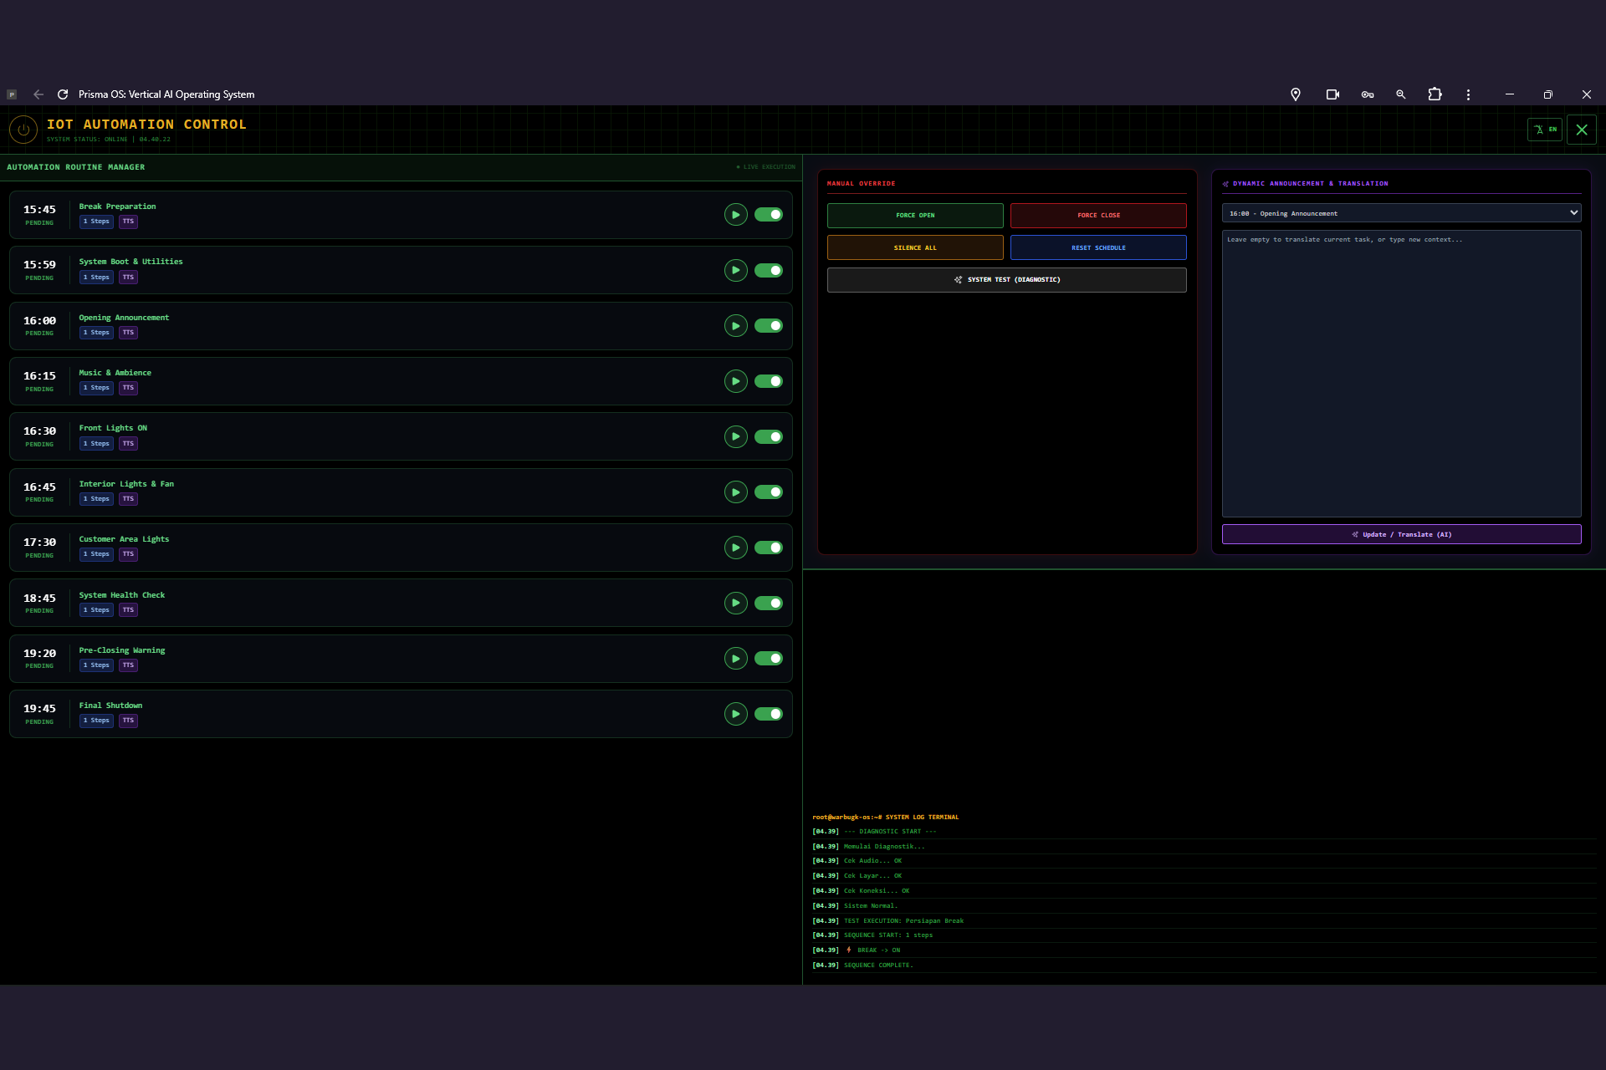Trigger the Final Shutdown routine play icon

[735, 714]
